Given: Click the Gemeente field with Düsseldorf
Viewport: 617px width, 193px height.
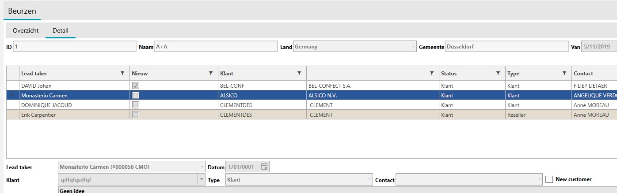Looking at the screenshot, I should pyautogui.click(x=506, y=47).
